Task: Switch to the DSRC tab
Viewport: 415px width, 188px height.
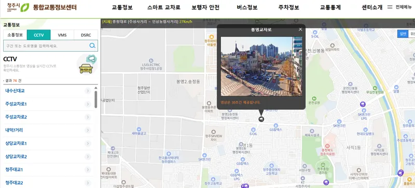Action: (86, 35)
